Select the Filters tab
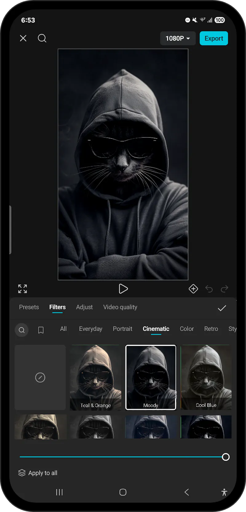The height and width of the screenshot is (512, 246). pyautogui.click(x=58, y=307)
